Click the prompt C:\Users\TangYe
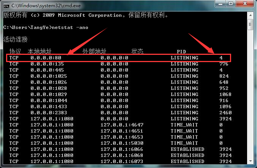The height and width of the screenshot is (168, 257). click(x=26, y=27)
